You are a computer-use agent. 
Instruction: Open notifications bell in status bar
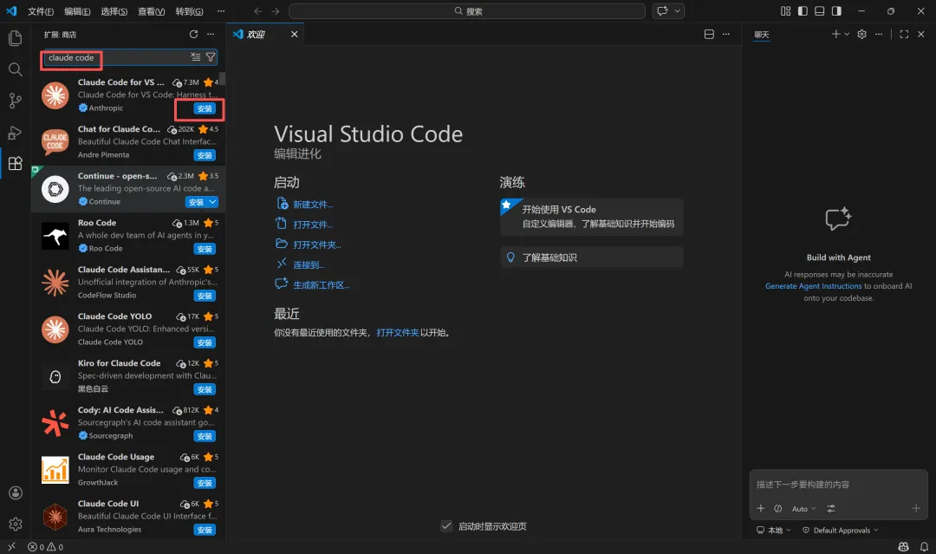click(x=924, y=547)
